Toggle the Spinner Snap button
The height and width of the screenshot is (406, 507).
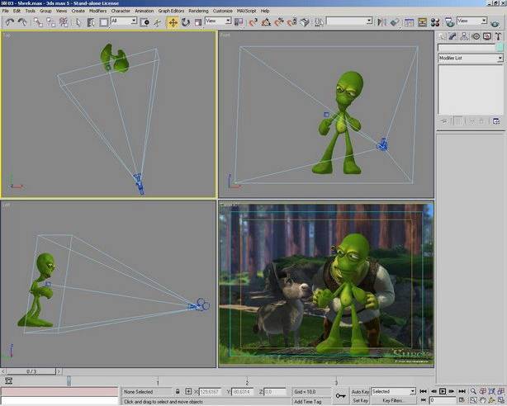(x=292, y=22)
